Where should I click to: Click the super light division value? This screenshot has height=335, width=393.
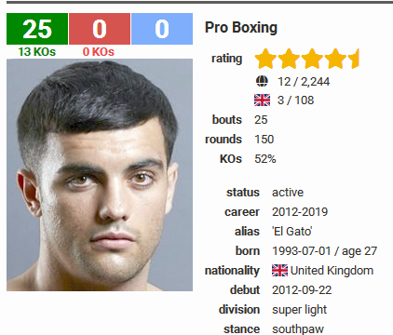[299, 310]
